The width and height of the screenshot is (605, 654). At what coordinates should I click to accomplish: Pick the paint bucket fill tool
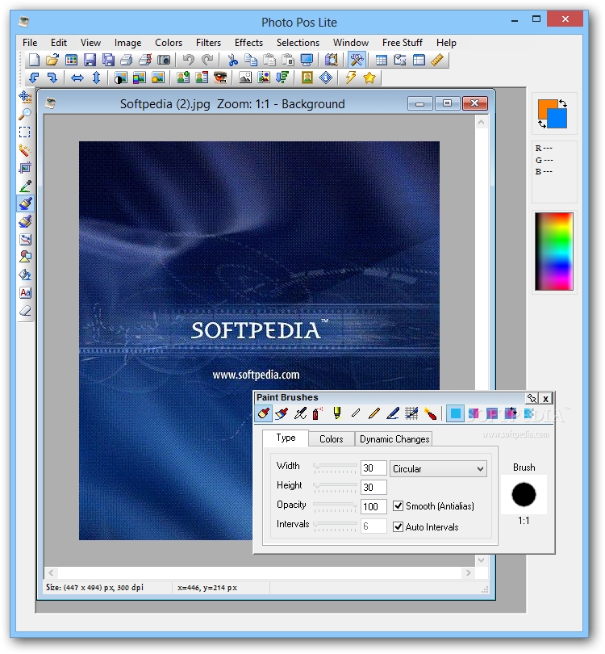point(25,275)
